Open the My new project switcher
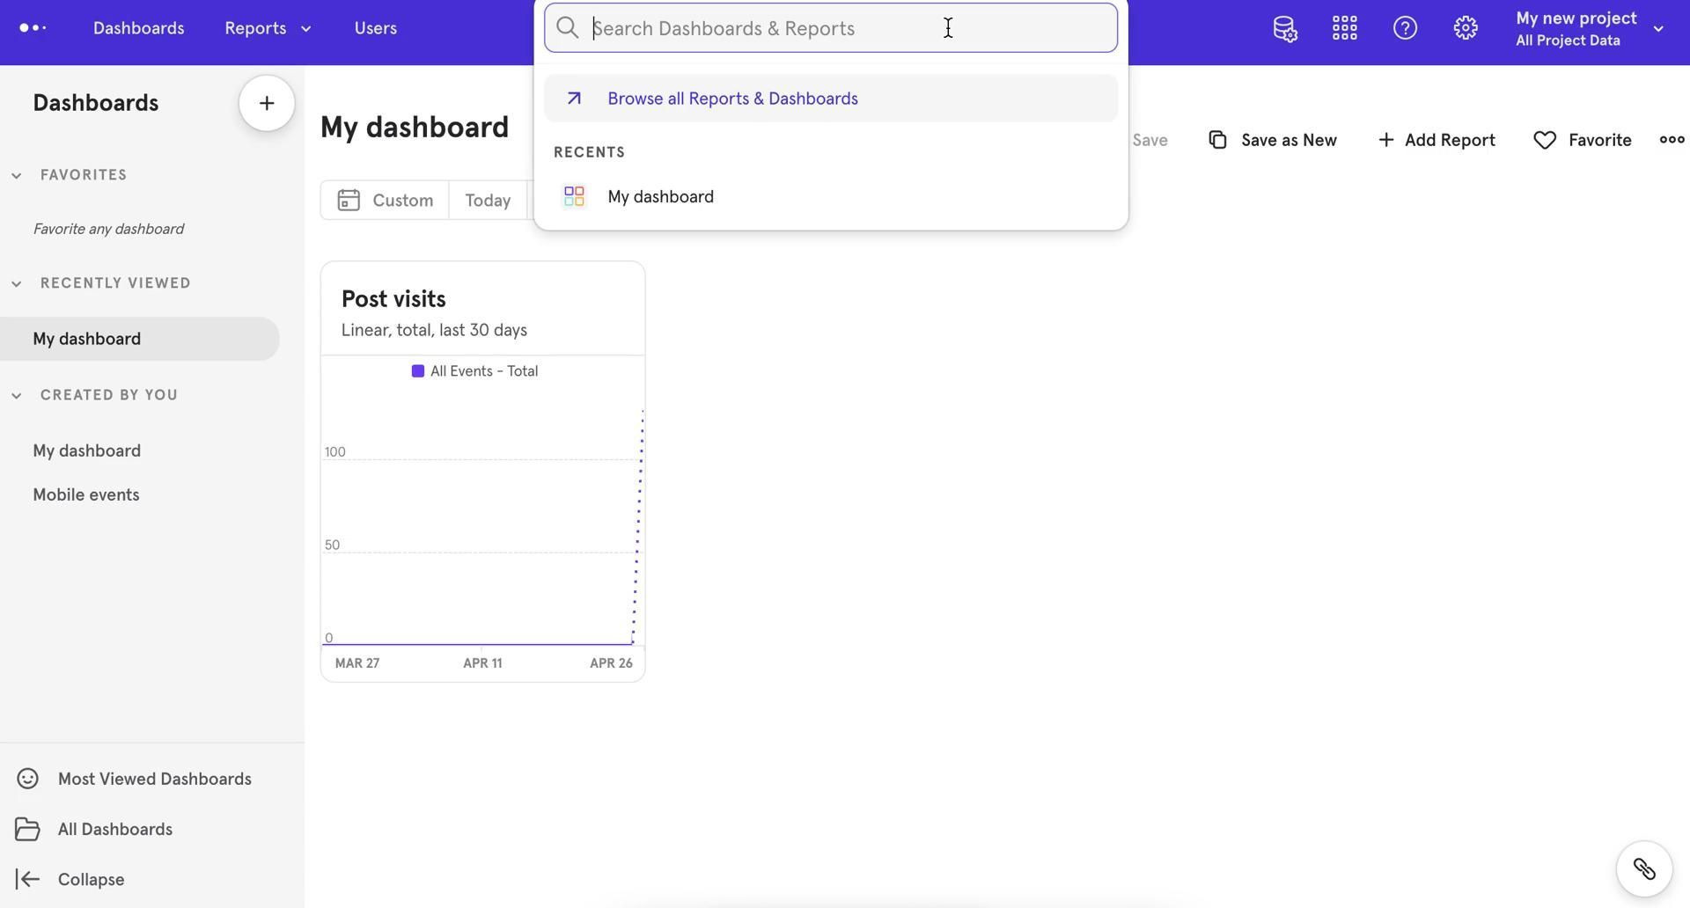This screenshot has width=1690, height=908. (x=1589, y=28)
